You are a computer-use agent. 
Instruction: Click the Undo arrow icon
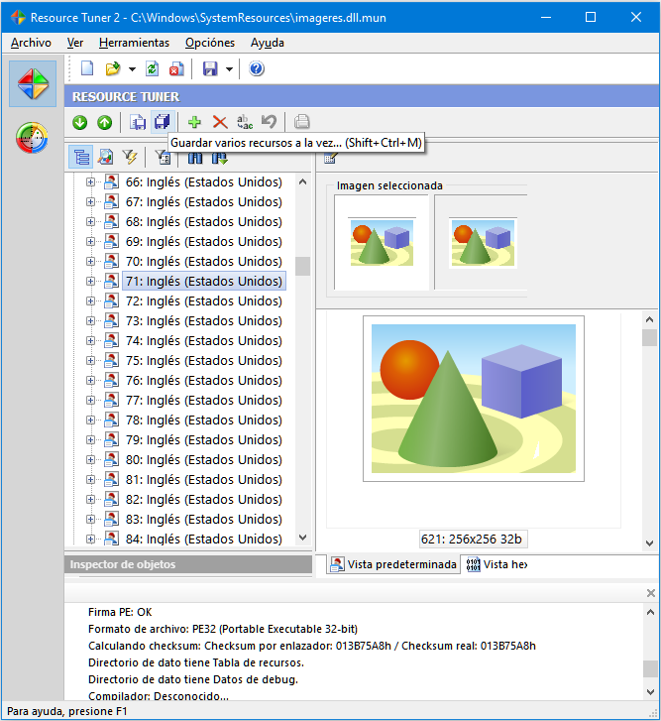tap(269, 122)
